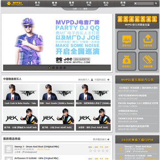Open the chart menu in the navigation bar
The image size is (160, 160).
click(x=54, y=4)
